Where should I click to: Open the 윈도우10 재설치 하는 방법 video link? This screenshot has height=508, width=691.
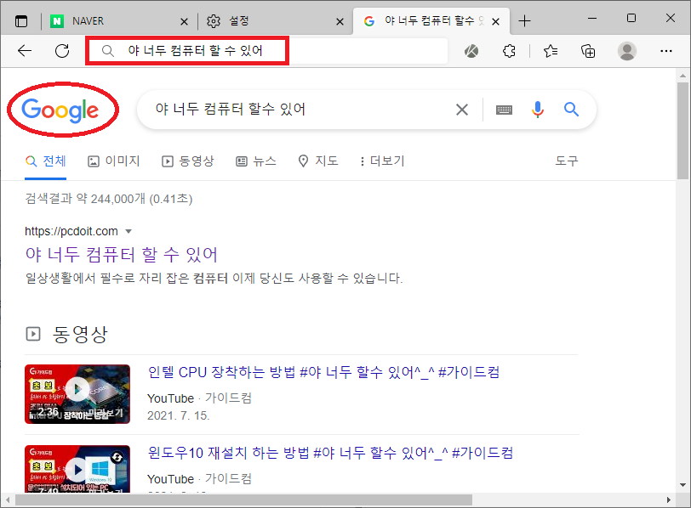tap(330, 453)
